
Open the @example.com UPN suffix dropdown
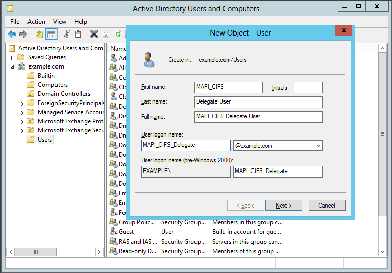[x=318, y=146]
